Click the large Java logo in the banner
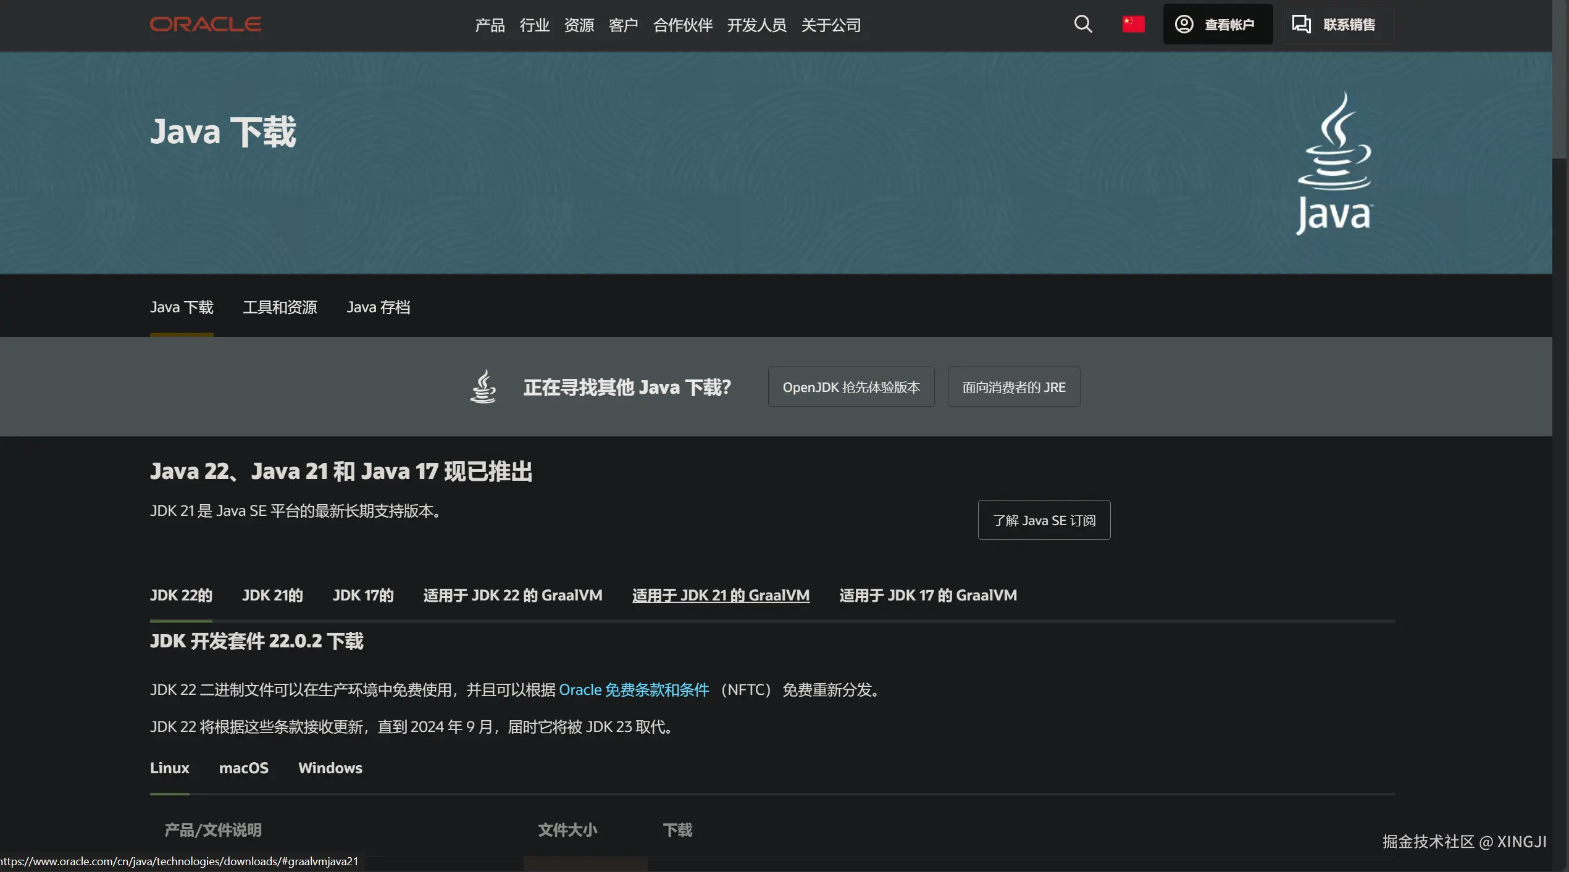The height and width of the screenshot is (872, 1569). [1335, 164]
